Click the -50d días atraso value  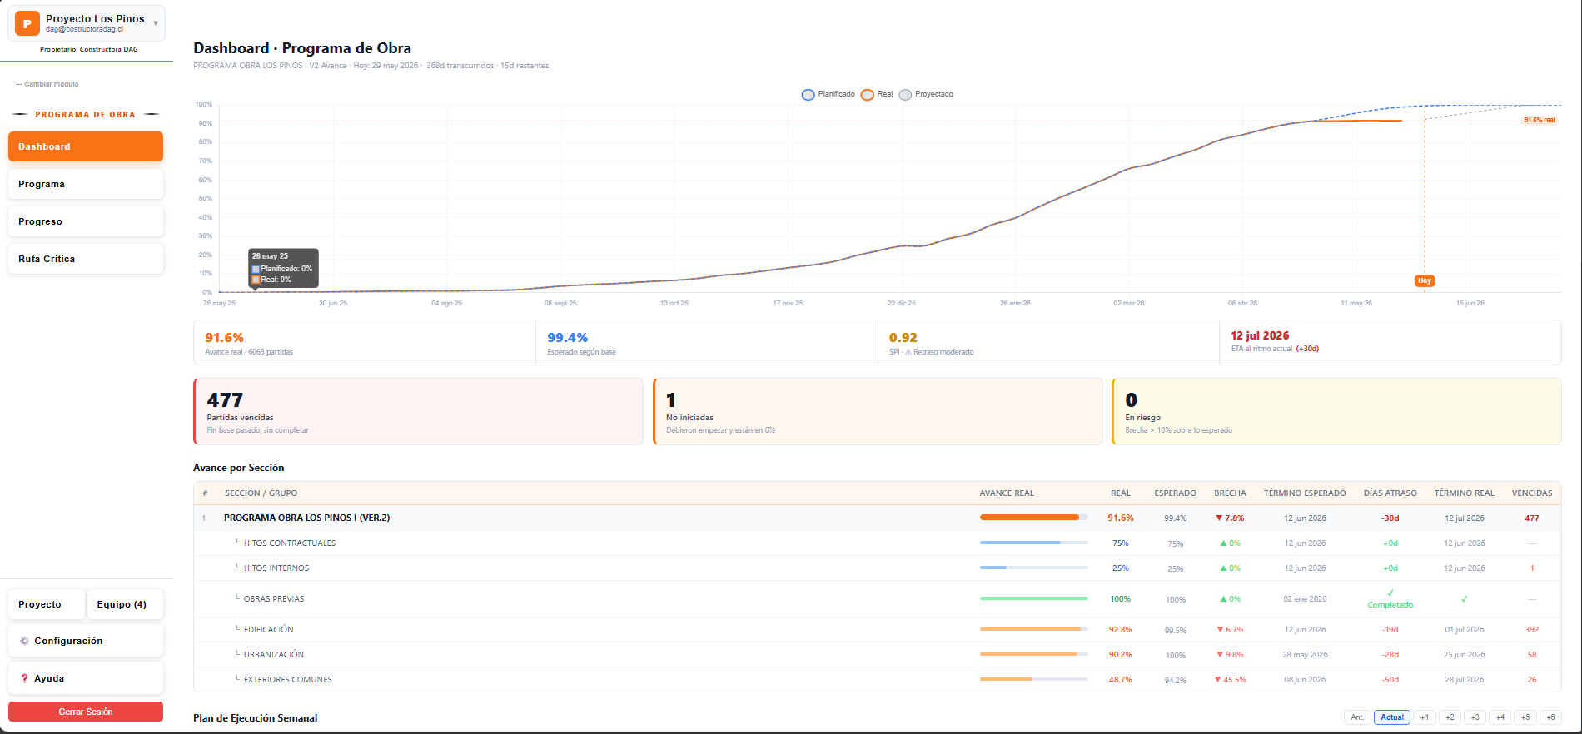[x=1390, y=680]
